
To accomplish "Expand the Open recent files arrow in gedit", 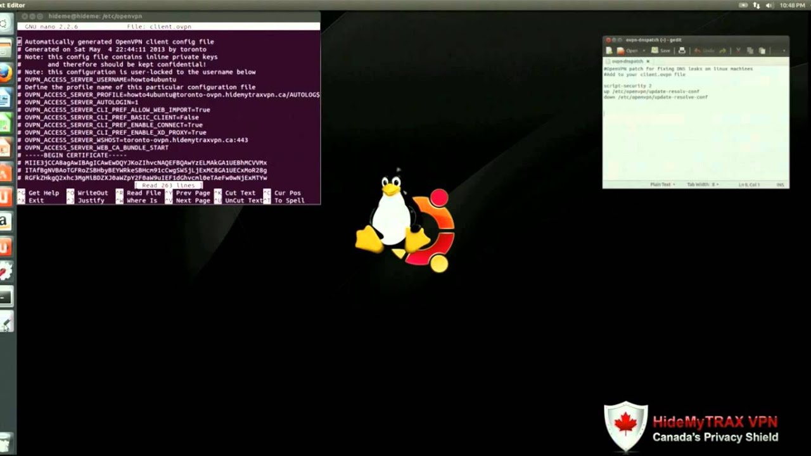I will pos(644,51).
